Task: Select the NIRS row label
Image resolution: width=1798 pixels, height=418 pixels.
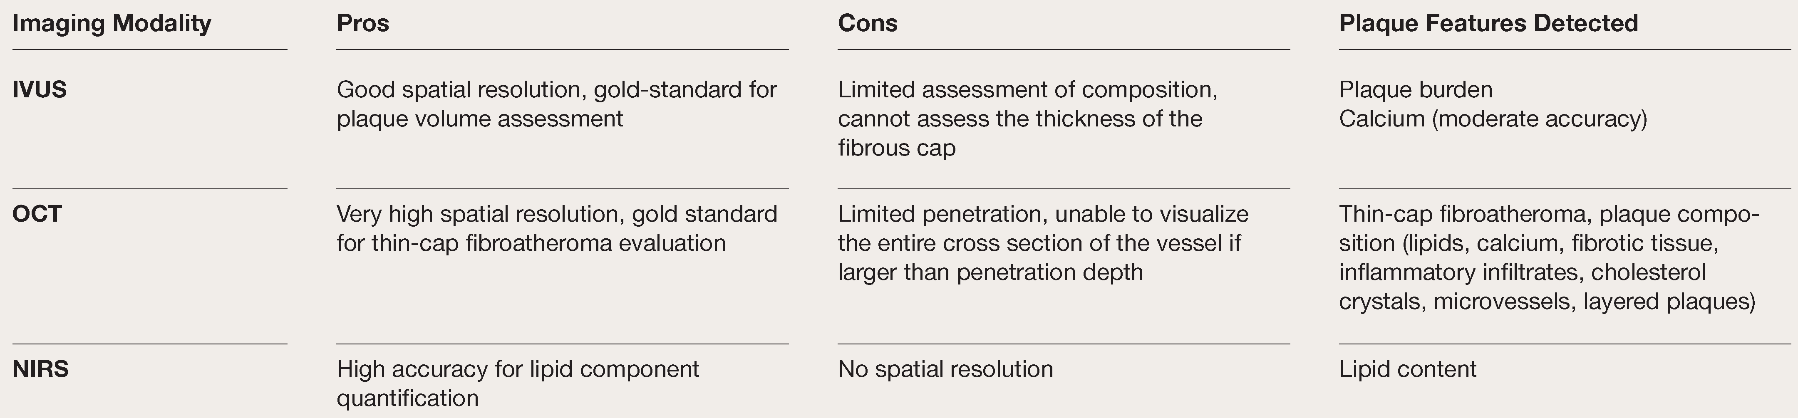Action: click(x=40, y=369)
